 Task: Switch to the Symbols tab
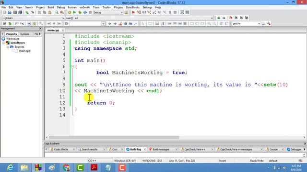(24, 34)
